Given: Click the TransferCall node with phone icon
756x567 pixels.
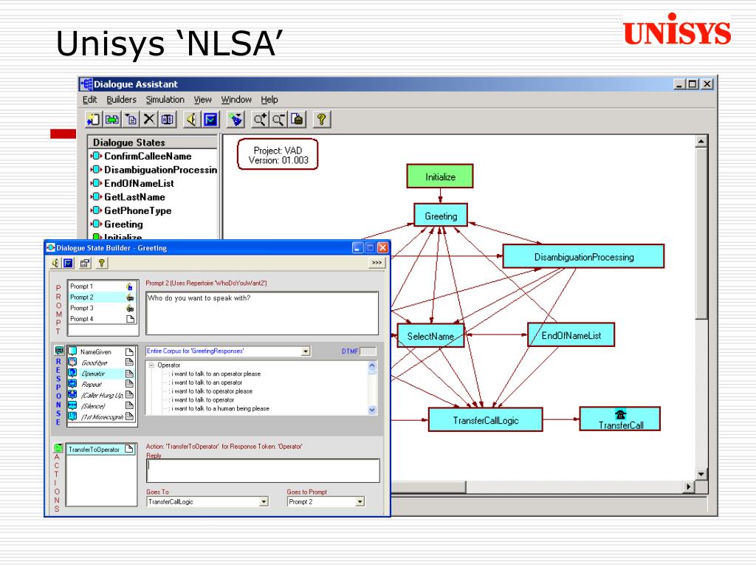Looking at the screenshot, I should tap(620, 419).
